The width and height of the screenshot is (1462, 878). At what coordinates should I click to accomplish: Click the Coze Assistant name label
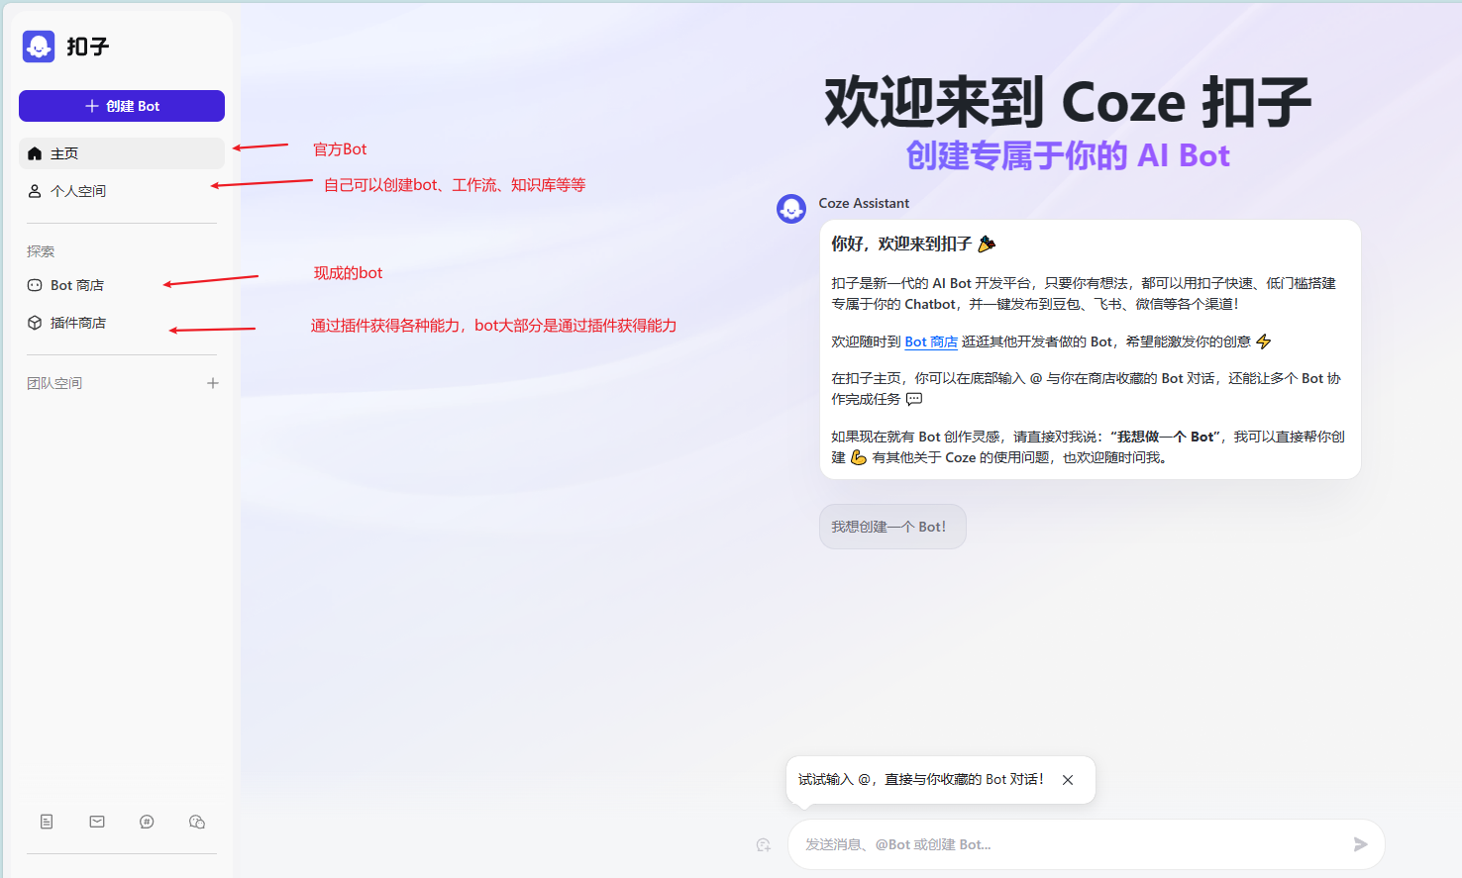point(864,203)
